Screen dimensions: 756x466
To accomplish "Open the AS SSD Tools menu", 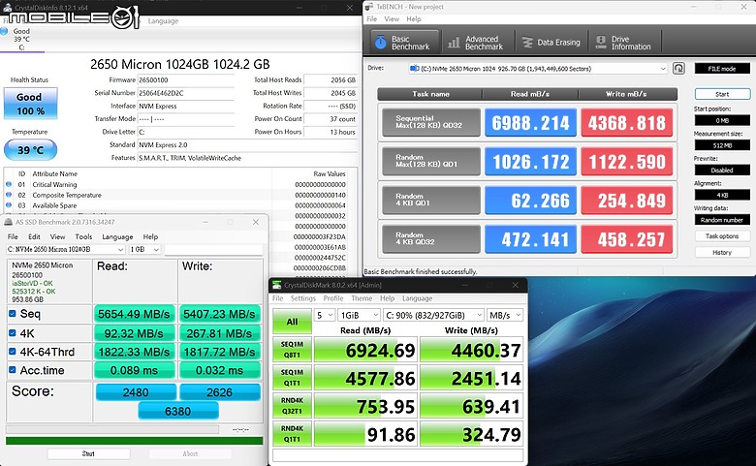I will pos(83,236).
